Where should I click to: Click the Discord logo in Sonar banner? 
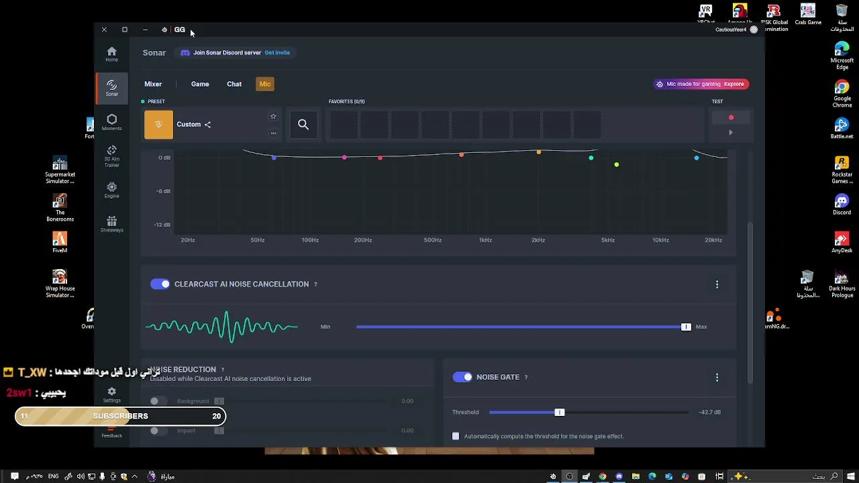[x=185, y=52]
